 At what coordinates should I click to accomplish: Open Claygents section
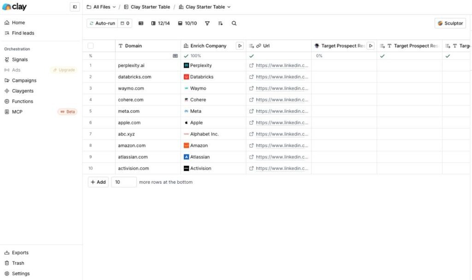23,91
